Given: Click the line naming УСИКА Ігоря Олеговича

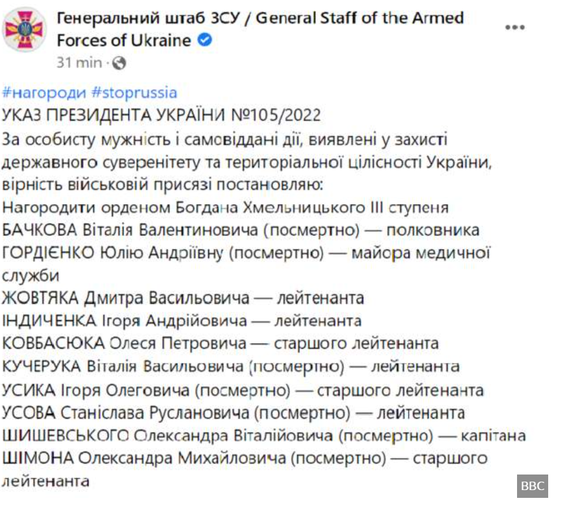Looking at the screenshot, I should pos(243,390).
